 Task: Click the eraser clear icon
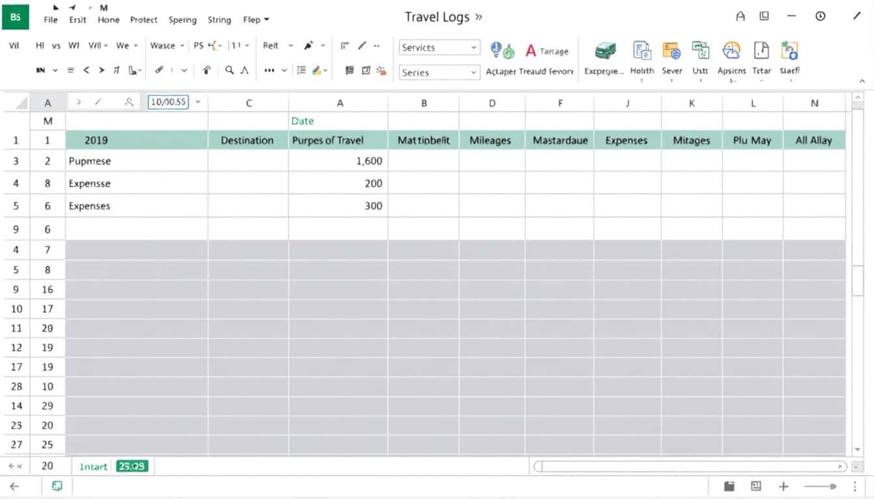[381, 70]
